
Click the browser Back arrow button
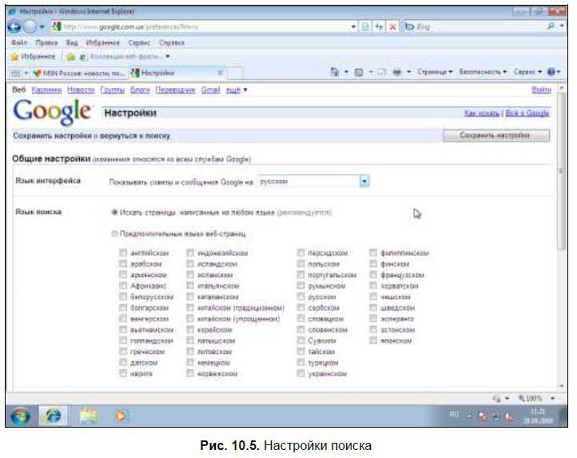point(14,26)
